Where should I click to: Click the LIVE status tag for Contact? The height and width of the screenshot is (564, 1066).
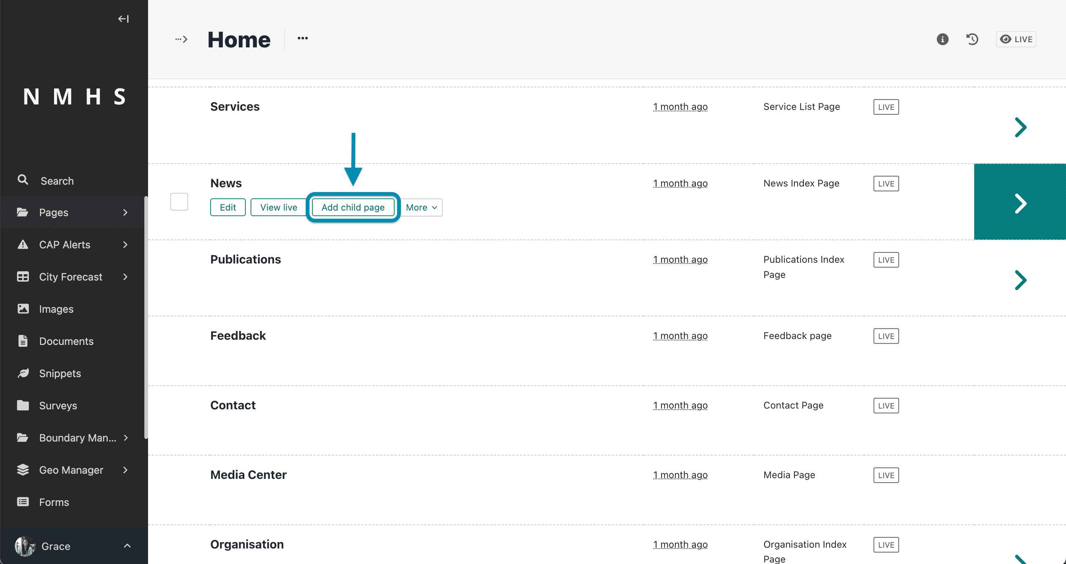point(886,406)
